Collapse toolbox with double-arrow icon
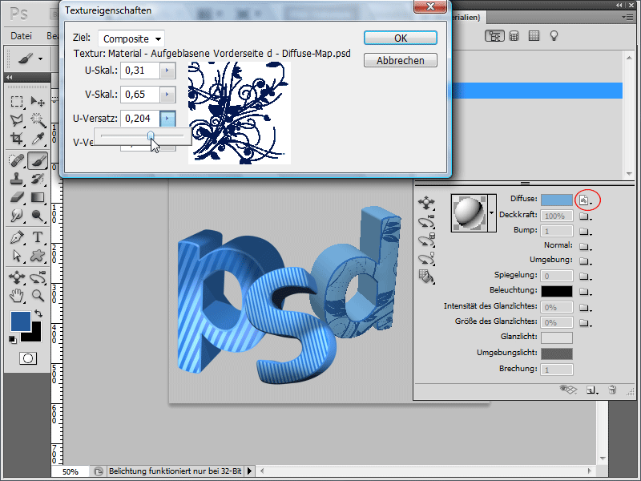 click(9, 77)
